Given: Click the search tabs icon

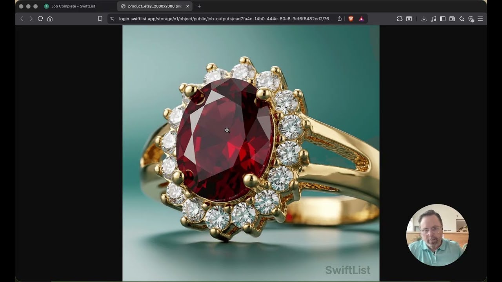Looking at the screenshot, I should 409,18.
